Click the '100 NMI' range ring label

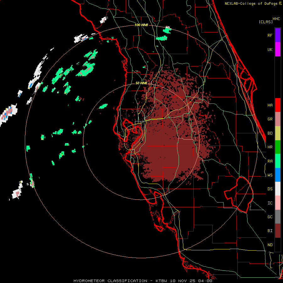141,25
